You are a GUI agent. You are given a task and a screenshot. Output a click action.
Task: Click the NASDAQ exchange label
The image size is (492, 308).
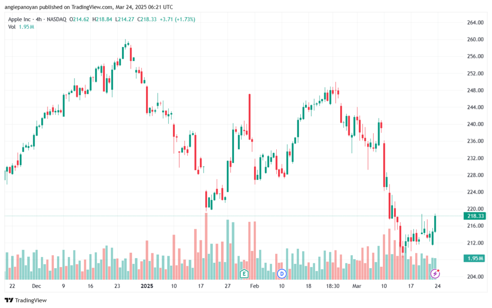point(57,19)
